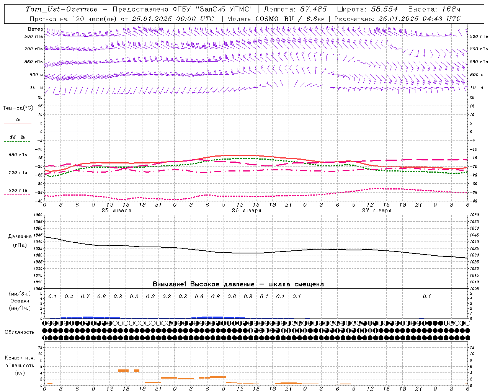Click the Облачность cloud cover label
This screenshot has width=490, height=392.
point(20,332)
